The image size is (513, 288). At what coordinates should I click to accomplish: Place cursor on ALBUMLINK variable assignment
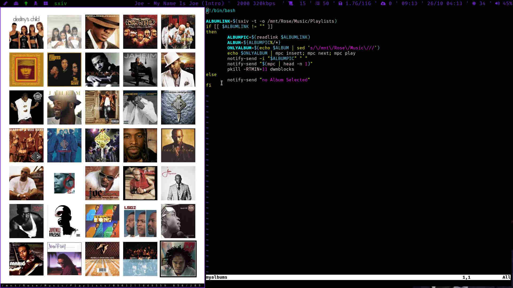pyautogui.click(x=271, y=21)
